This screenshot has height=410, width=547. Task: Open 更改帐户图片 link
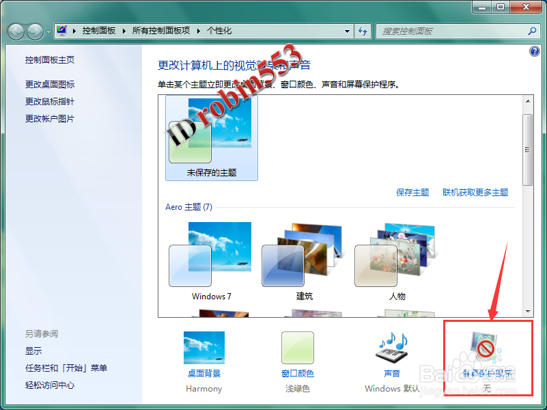click(x=50, y=119)
